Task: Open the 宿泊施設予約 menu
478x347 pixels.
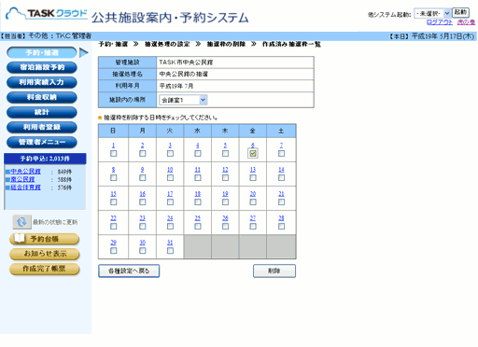Action: click(42, 67)
